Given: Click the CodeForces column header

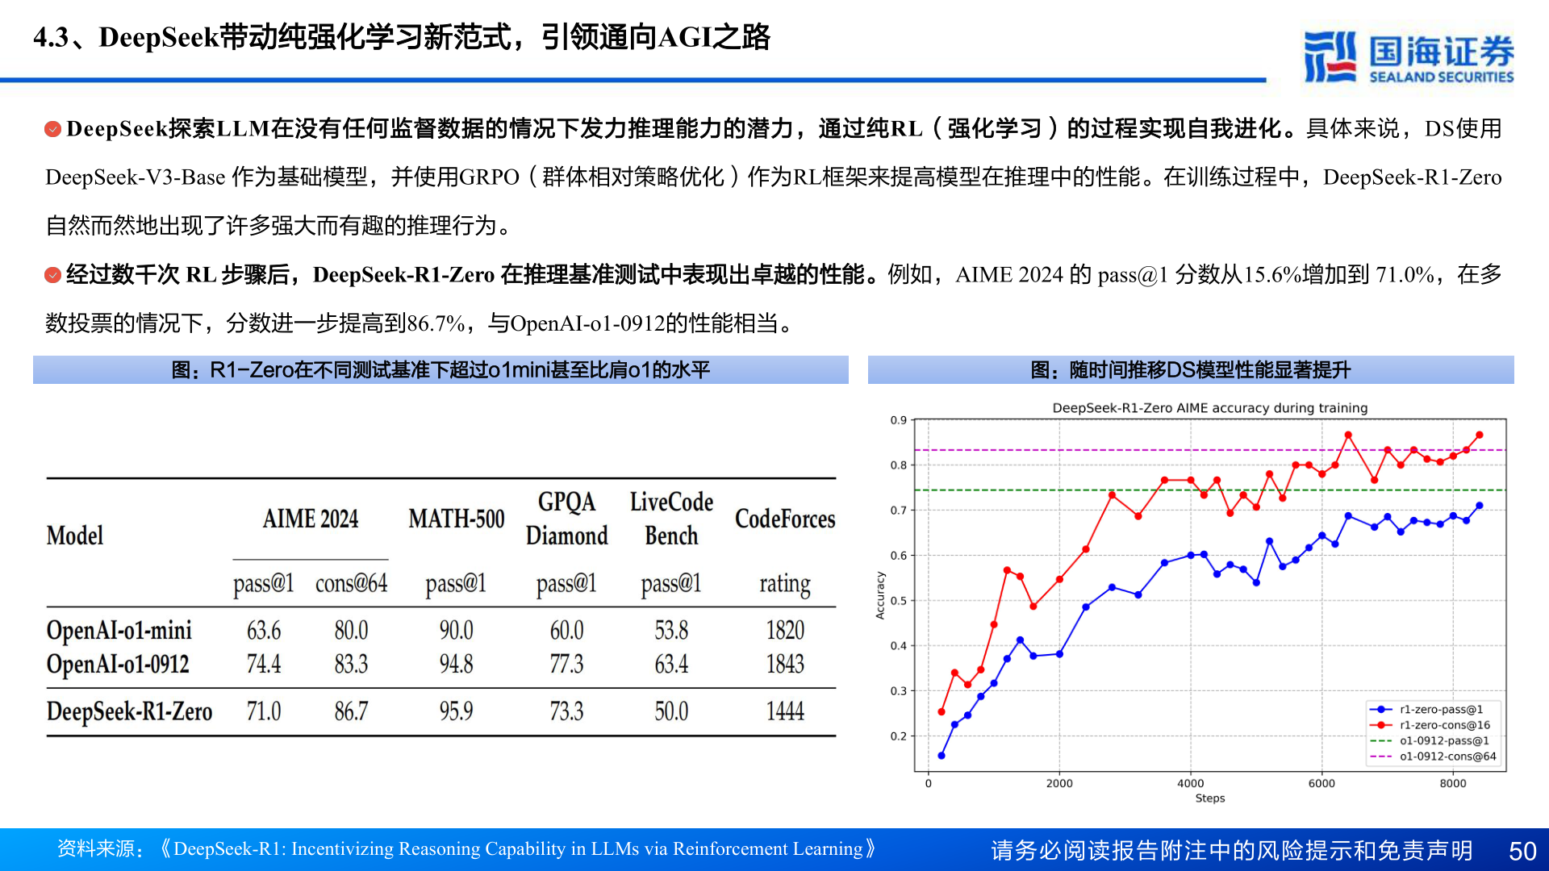Looking at the screenshot, I should (x=785, y=519).
